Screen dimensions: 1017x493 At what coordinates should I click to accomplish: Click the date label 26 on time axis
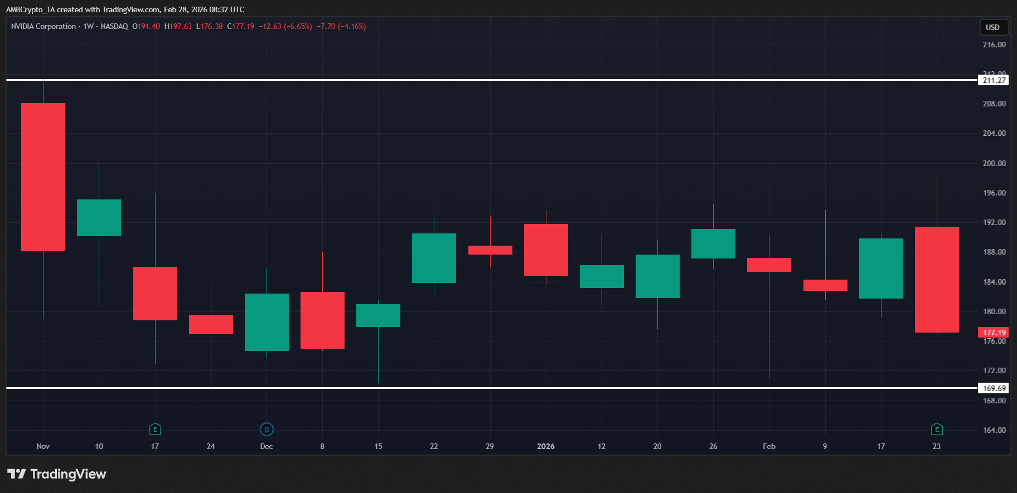(x=713, y=446)
